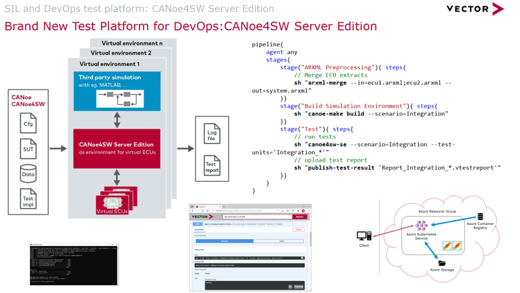The height and width of the screenshot is (293, 520).
Task: Click the '// Merge ECU extracts' comment
Action: (330, 75)
